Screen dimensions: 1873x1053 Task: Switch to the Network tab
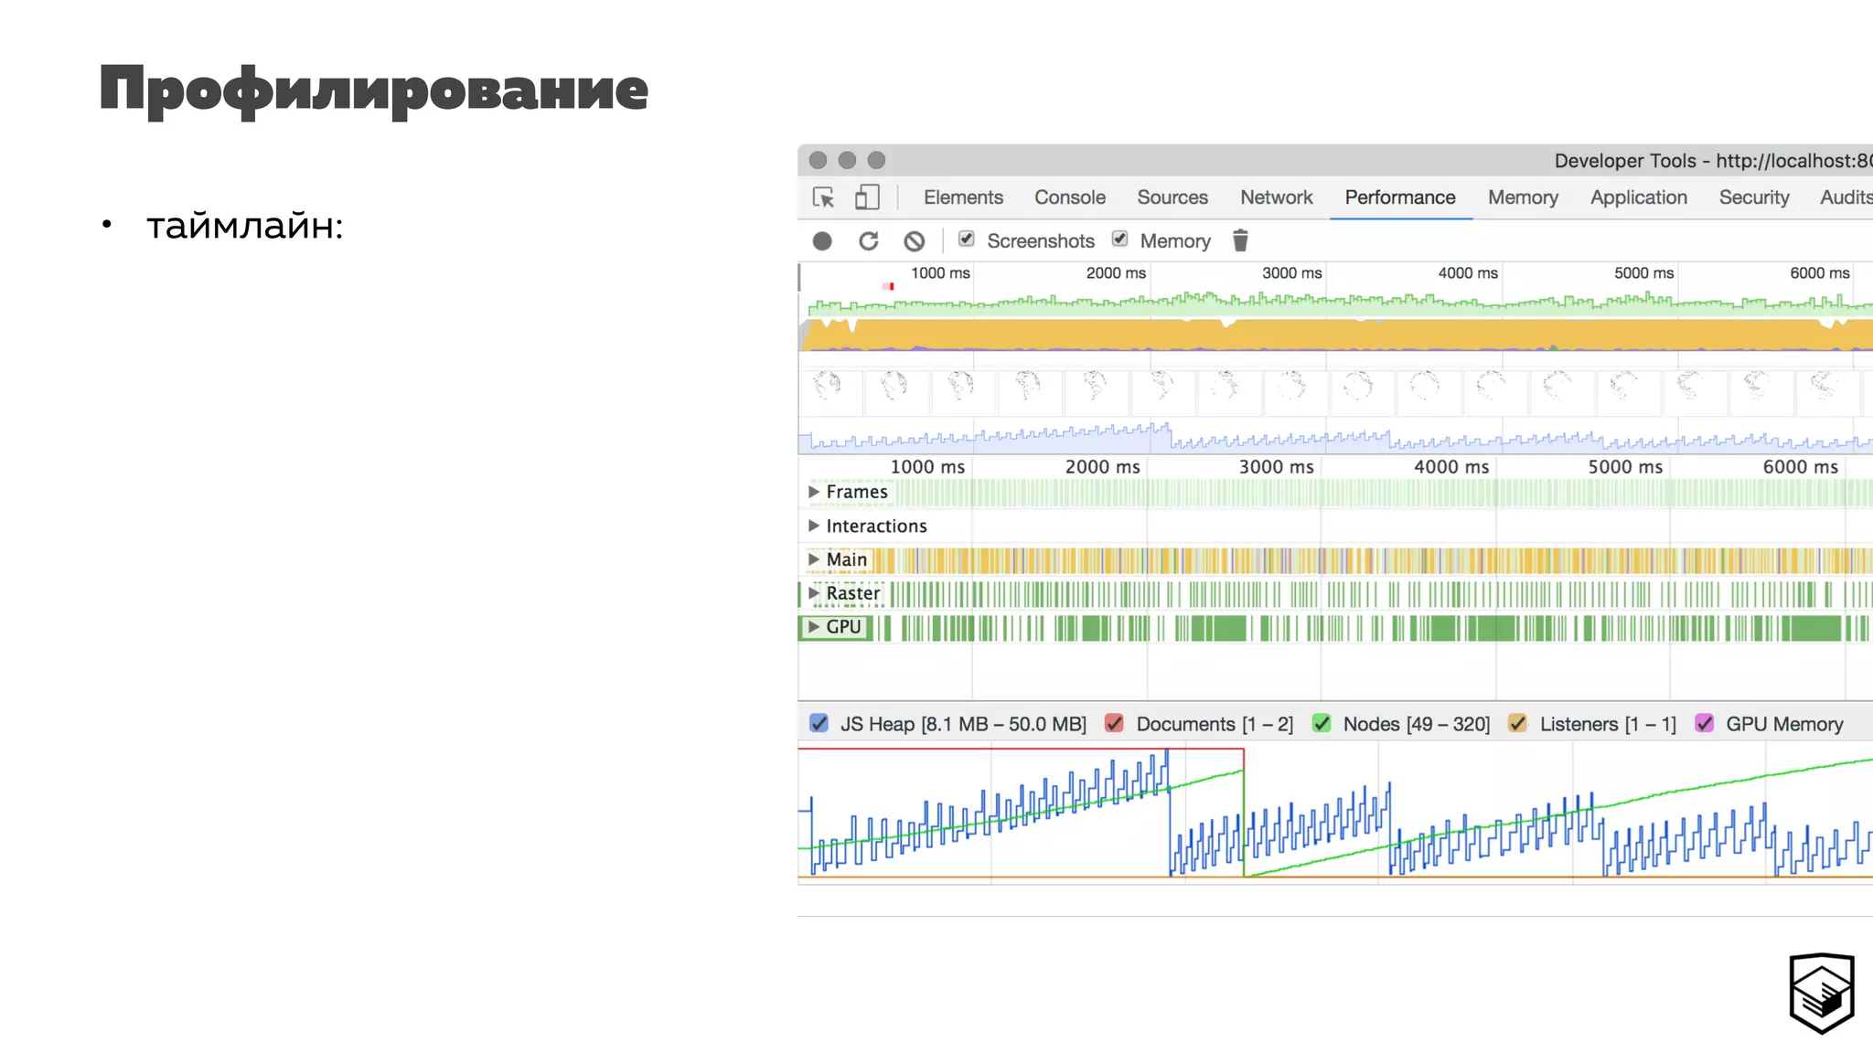[x=1276, y=197]
